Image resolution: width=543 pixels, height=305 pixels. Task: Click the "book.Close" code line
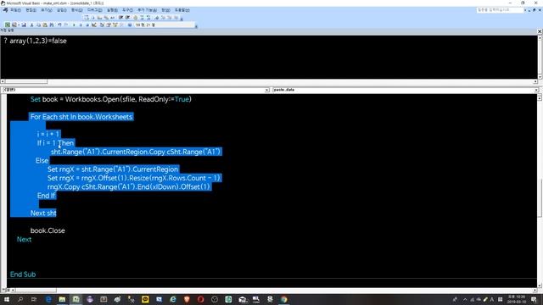coord(48,230)
